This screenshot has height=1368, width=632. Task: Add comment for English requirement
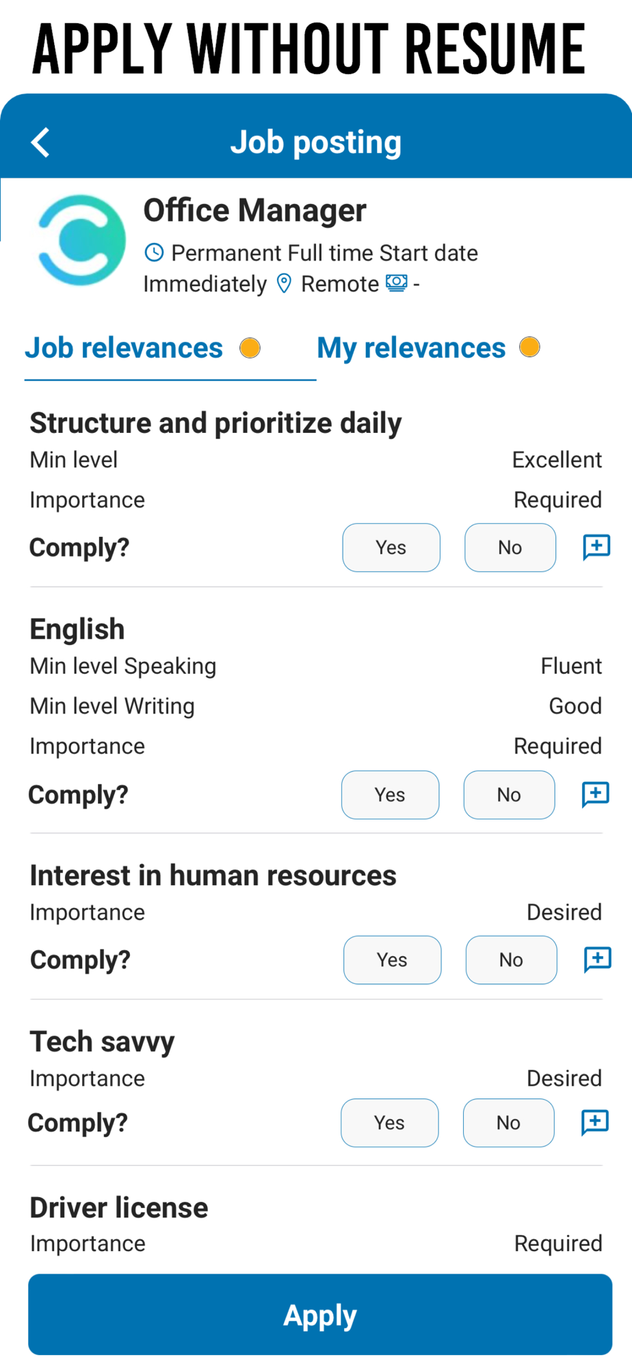click(x=595, y=794)
